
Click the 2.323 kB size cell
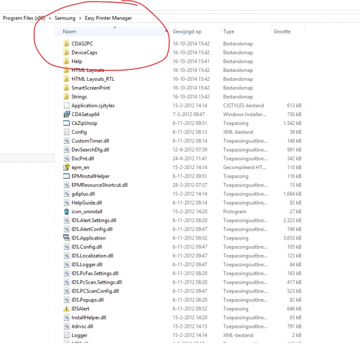point(292,220)
